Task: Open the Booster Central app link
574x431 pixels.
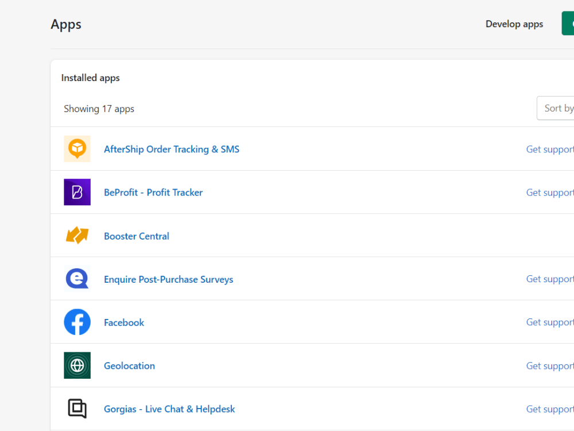Action: pos(137,236)
